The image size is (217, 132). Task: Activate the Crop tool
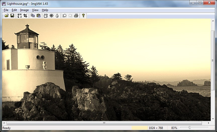pyautogui.click(x=25, y=16)
